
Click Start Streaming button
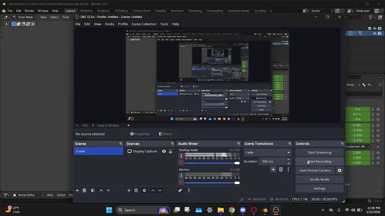click(320, 152)
